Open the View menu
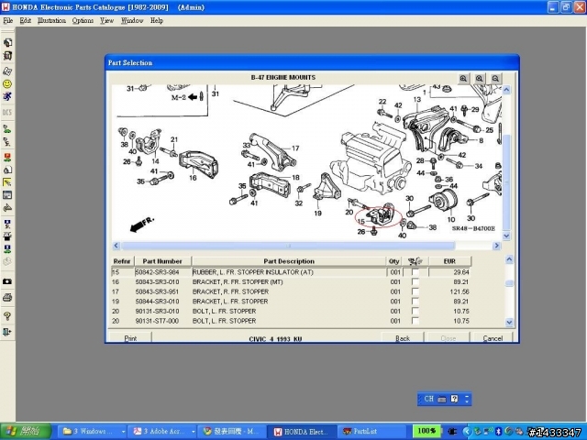Viewport: 587px width, 440px height. [x=106, y=20]
